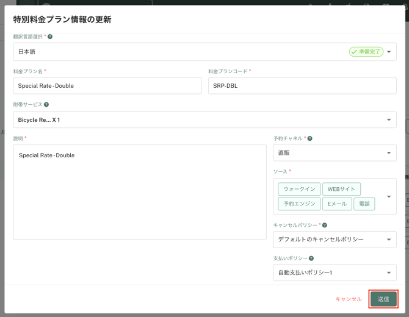Viewport: 409px width, 317px height.
Task: Open the デフォルトのキャンセルポリシー dropdown
Action: point(389,240)
